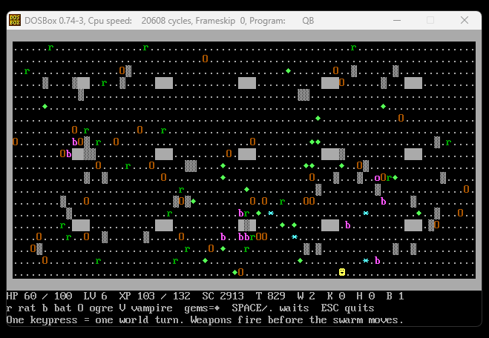This screenshot has height=338, width=489.
Task: Click the orange ogre on the player's row
Action: tap(240, 272)
